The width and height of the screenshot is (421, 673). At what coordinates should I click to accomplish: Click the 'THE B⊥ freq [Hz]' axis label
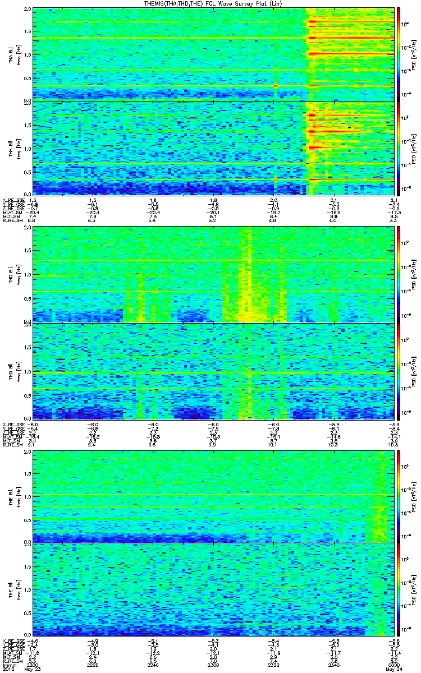14,496
